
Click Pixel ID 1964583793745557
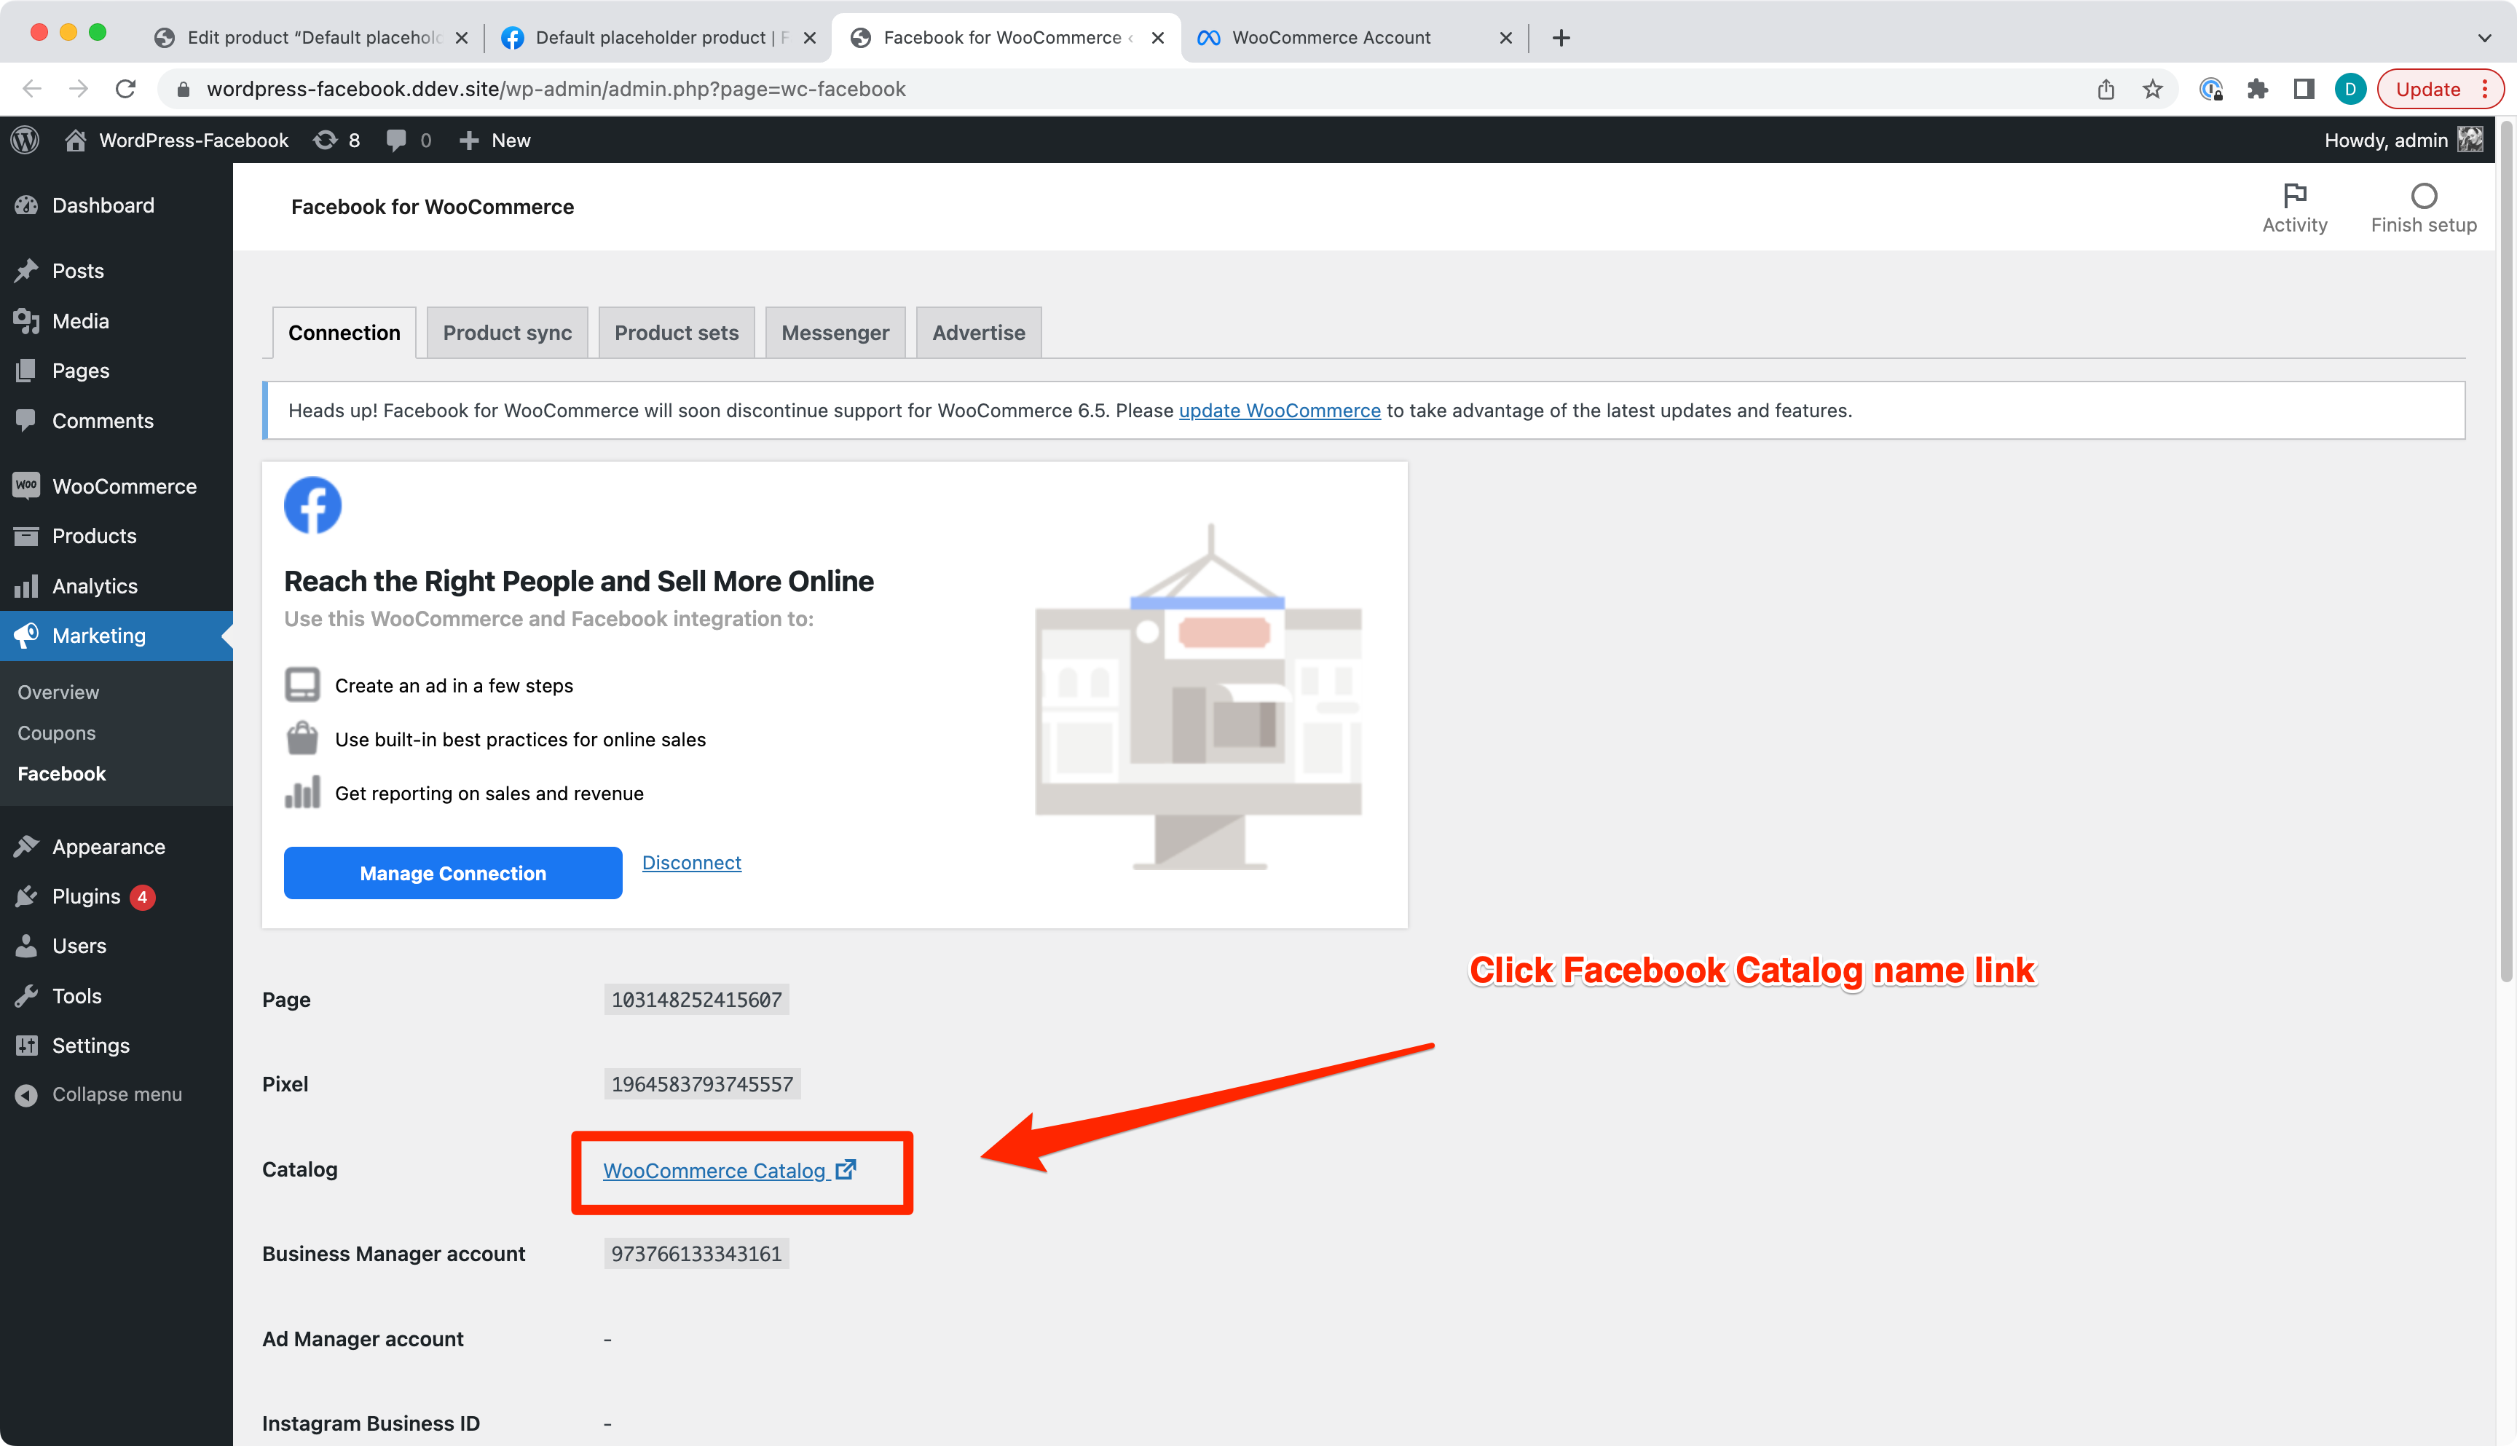702,1085
